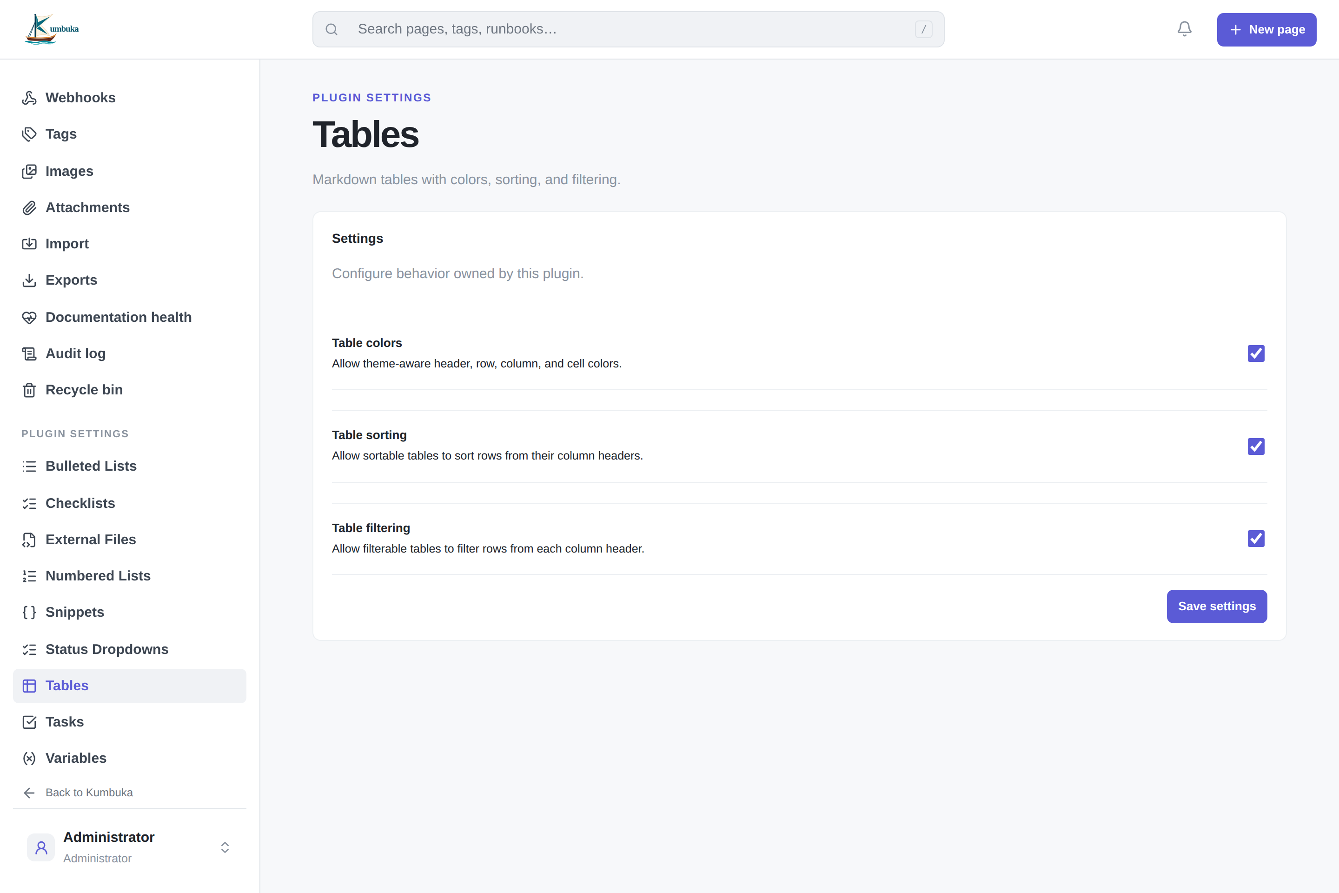This screenshot has width=1339, height=893.
Task: Click the Documentation health heart icon
Action: pos(29,317)
